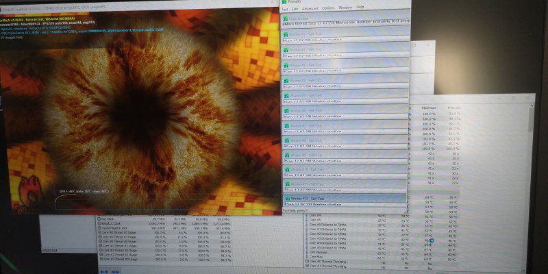The height and width of the screenshot is (274, 548).
Task: Click the scroll-down arrow in HWiNFO sensors
Action: click(523, 270)
